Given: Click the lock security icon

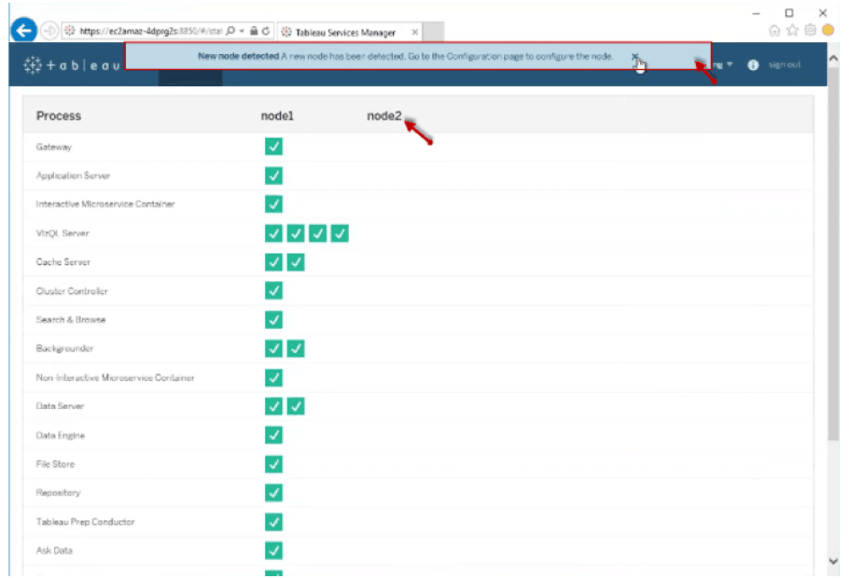Looking at the screenshot, I should (x=254, y=31).
